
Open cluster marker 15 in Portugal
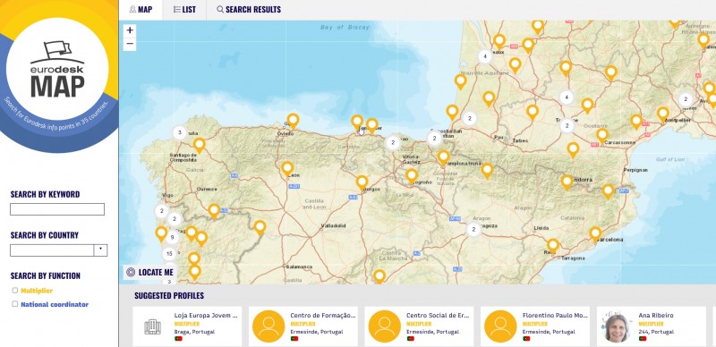pyautogui.click(x=169, y=253)
